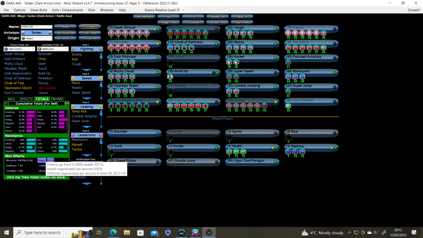Click Taunt's empty enhancement slot
Viewport: 423px width, 238px height.
(x=170, y=62)
